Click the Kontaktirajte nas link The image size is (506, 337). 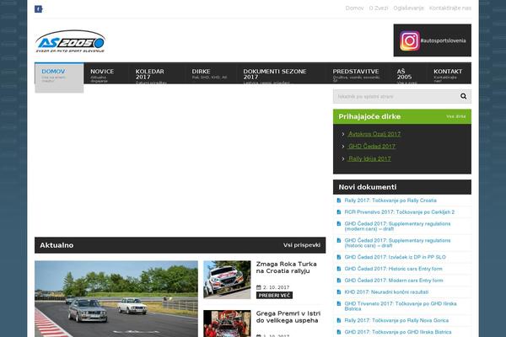tap(450, 8)
